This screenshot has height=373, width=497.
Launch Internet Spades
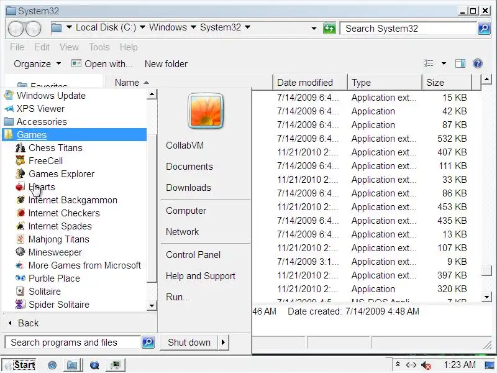(x=54, y=226)
